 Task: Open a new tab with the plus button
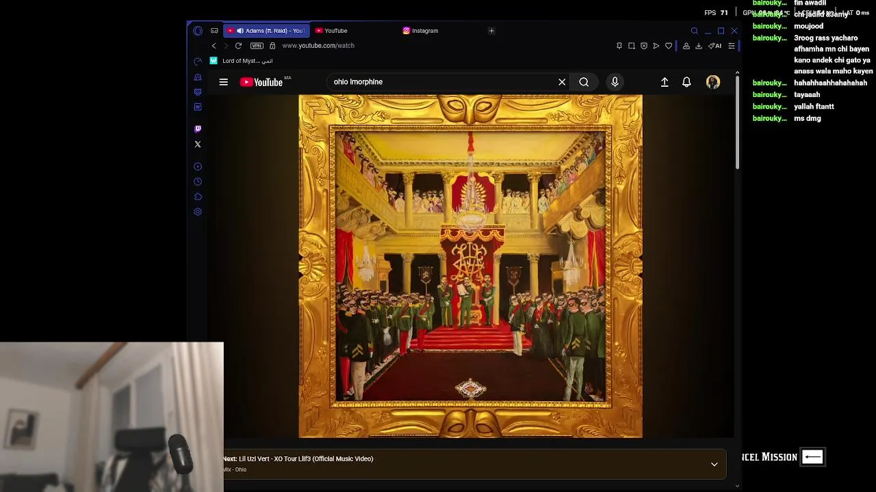click(491, 31)
